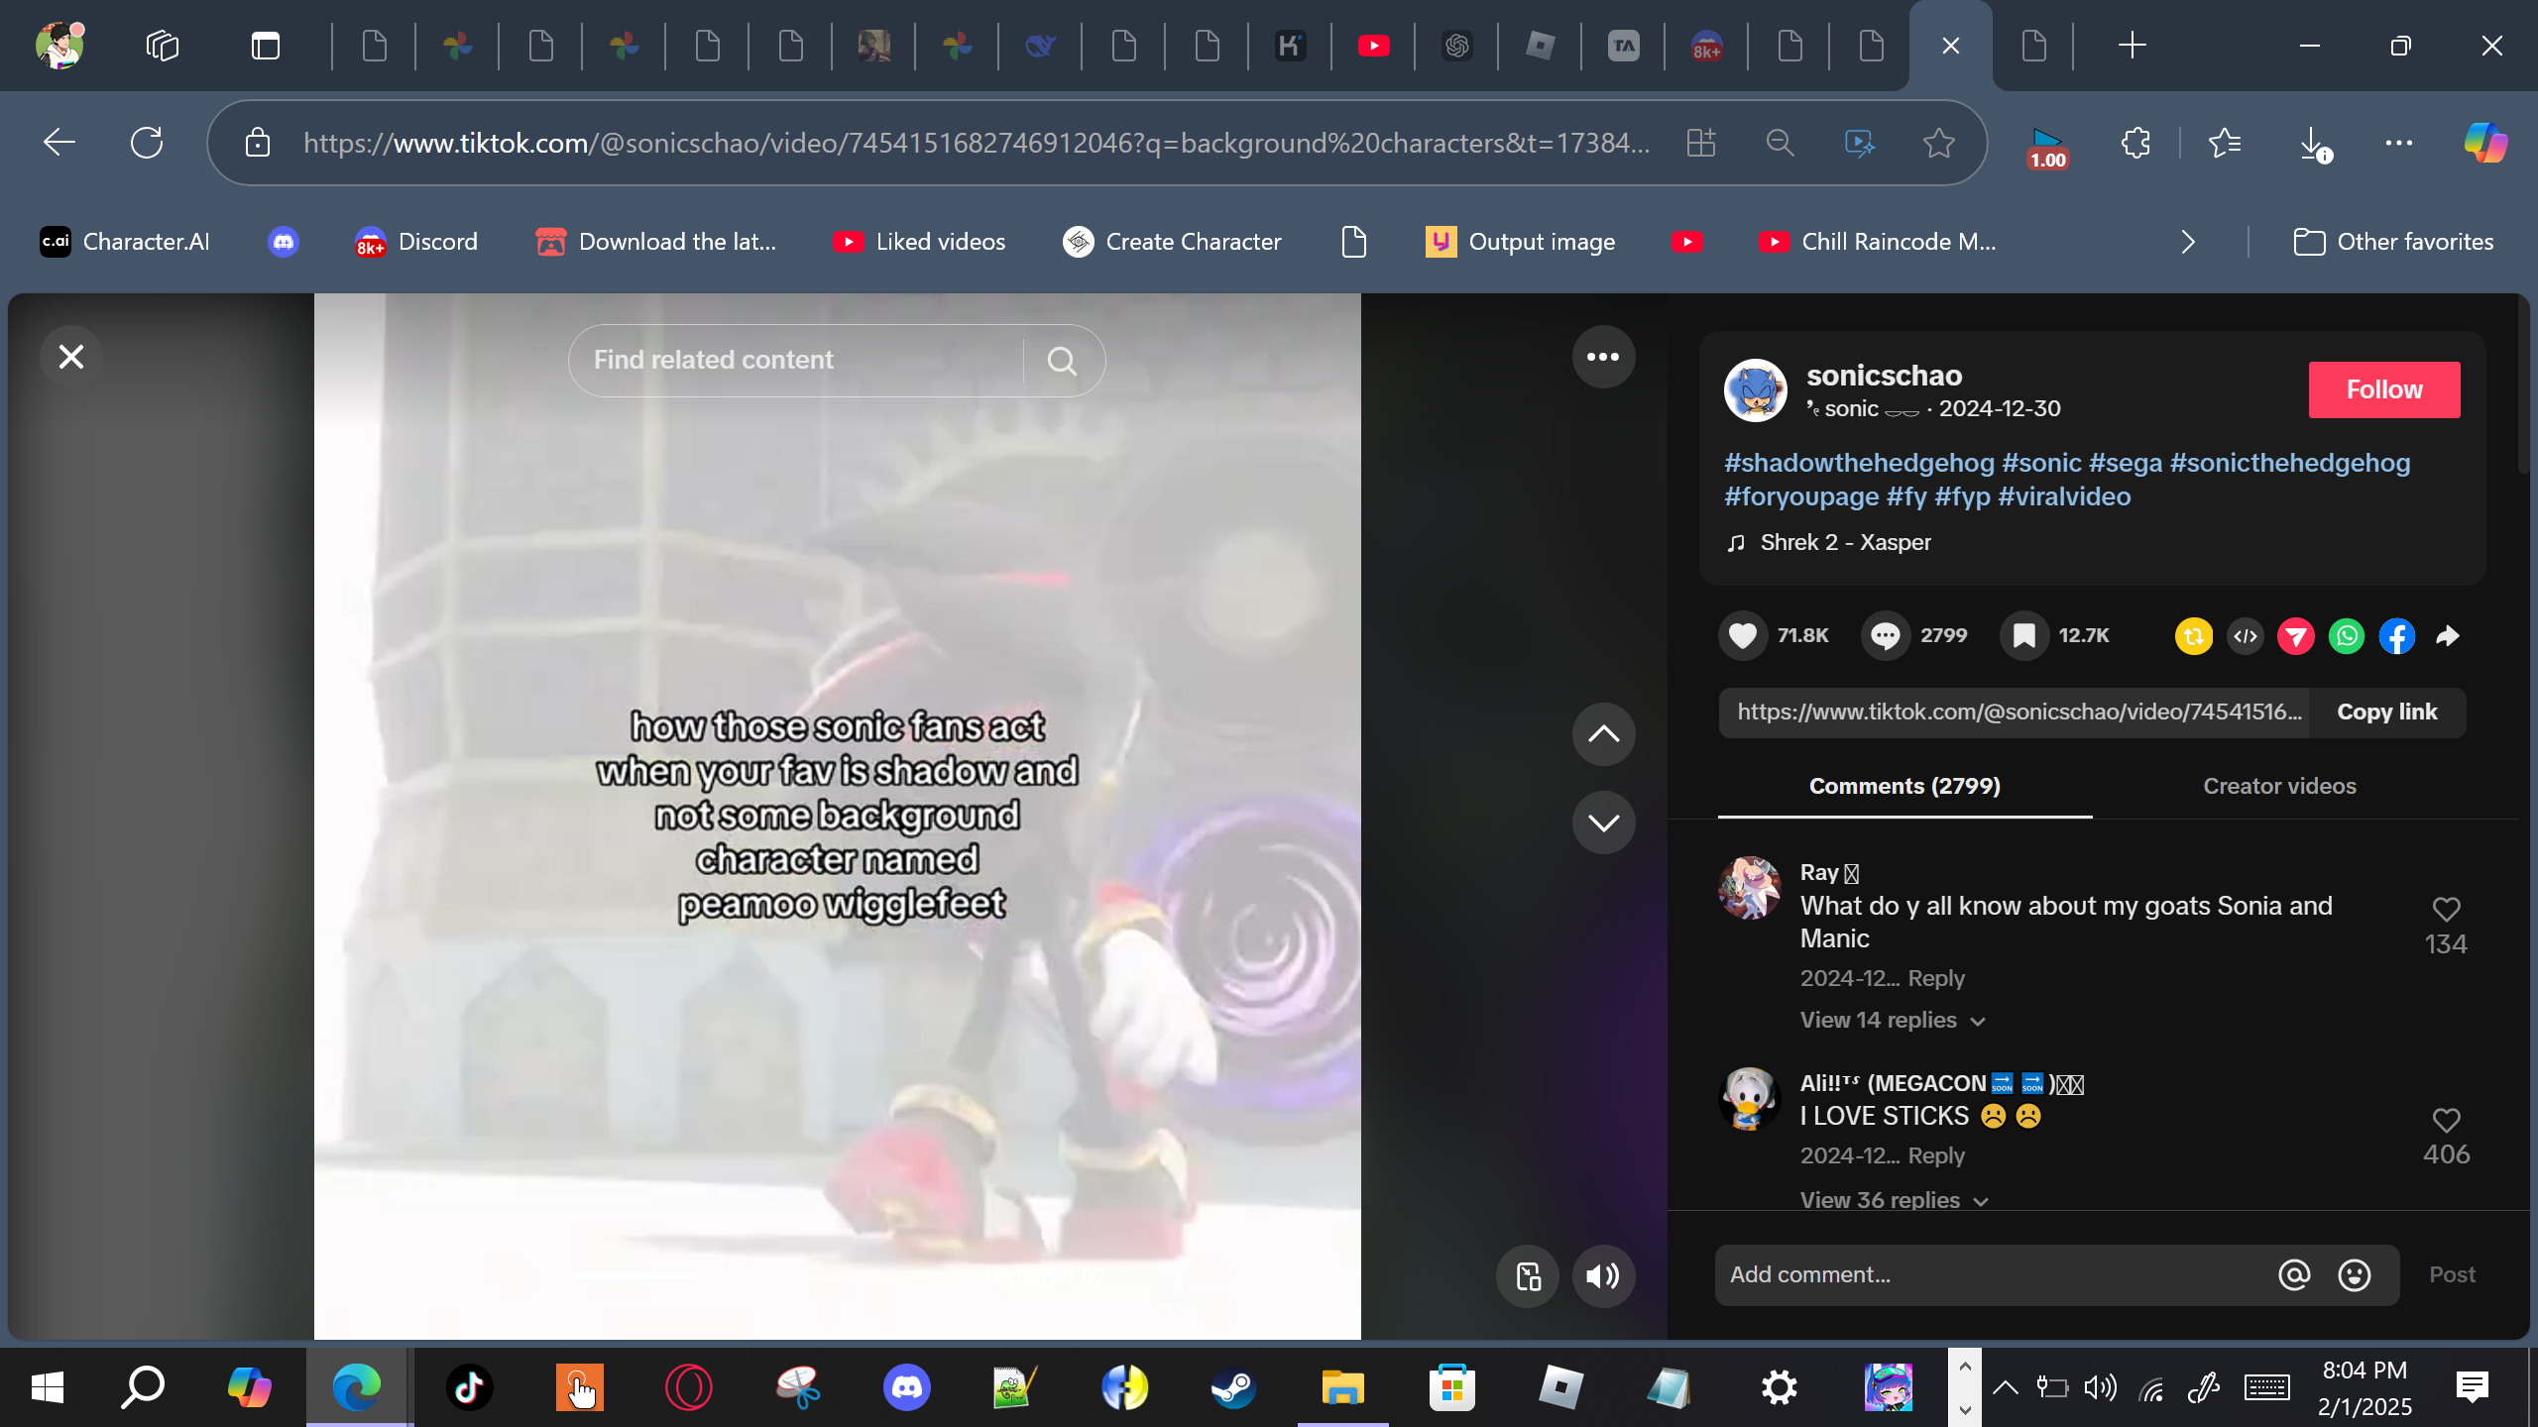Screen dimensions: 2538x1427
Task: Mute the video sound
Action: tap(1603, 1276)
